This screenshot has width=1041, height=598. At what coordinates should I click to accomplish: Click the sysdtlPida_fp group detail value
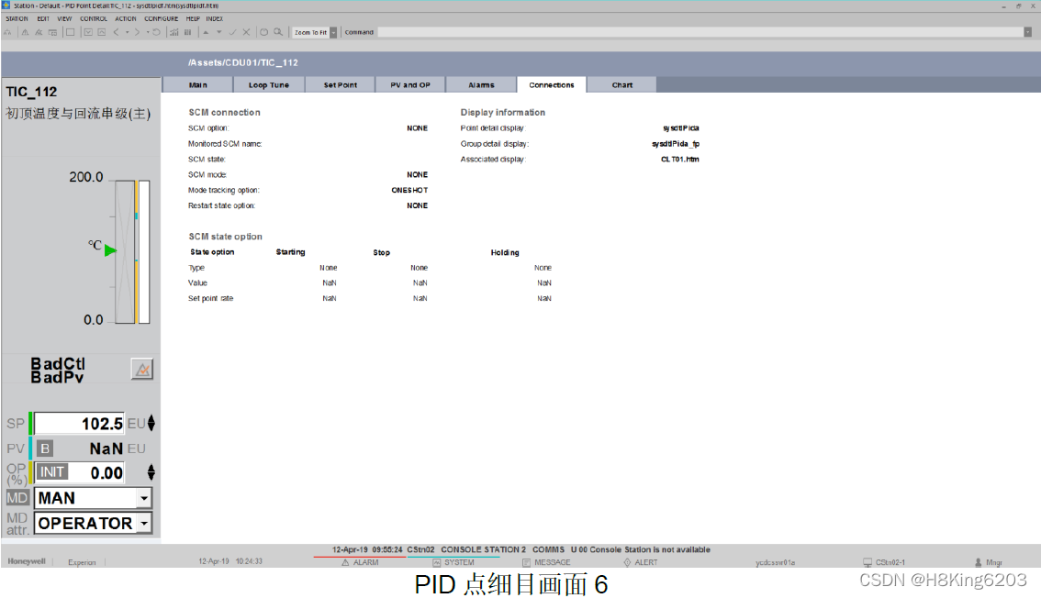pos(676,144)
